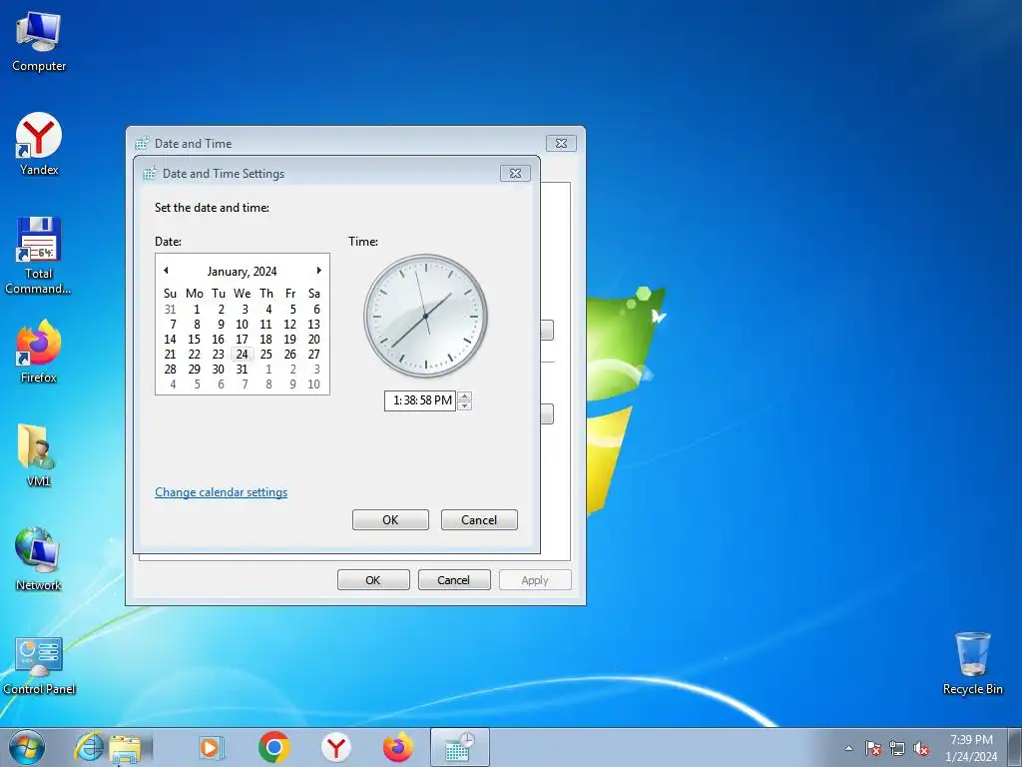The image size is (1022, 767).
Task: Select January 1 in the calendar
Action: tap(197, 310)
